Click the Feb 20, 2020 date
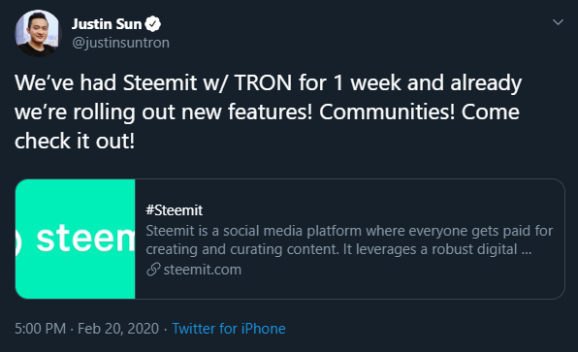Viewport: 578px width, 352px height. [x=118, y=329]
